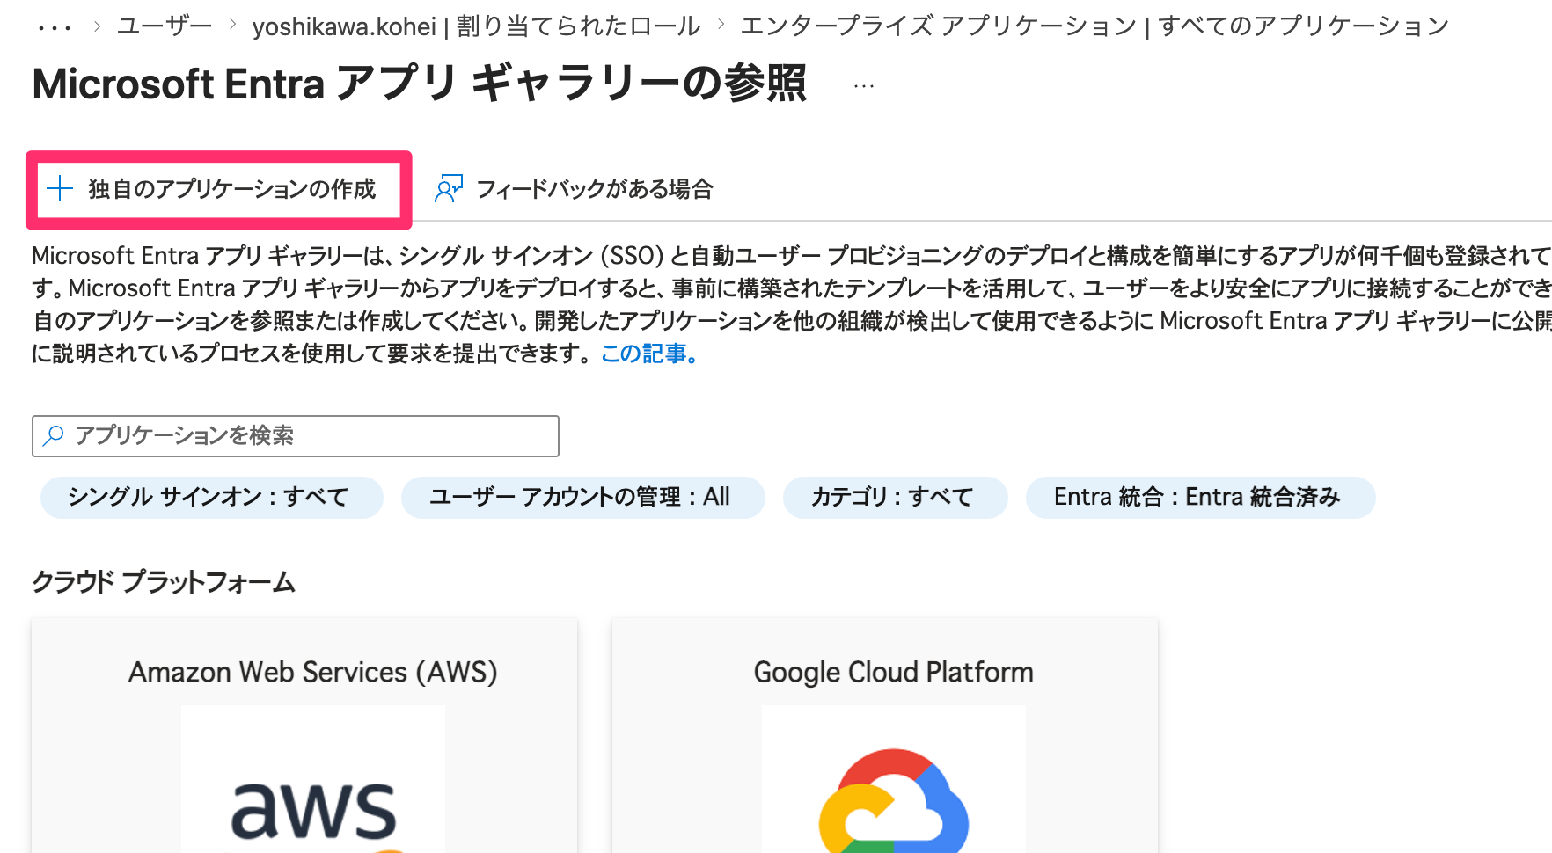Click the AWS logo image
The width and height of the screenshot is (1552, 853).
coord(313,779)
